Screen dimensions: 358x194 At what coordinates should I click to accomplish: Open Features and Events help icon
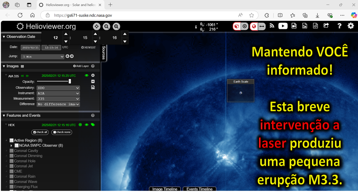[x=93, y=115]
